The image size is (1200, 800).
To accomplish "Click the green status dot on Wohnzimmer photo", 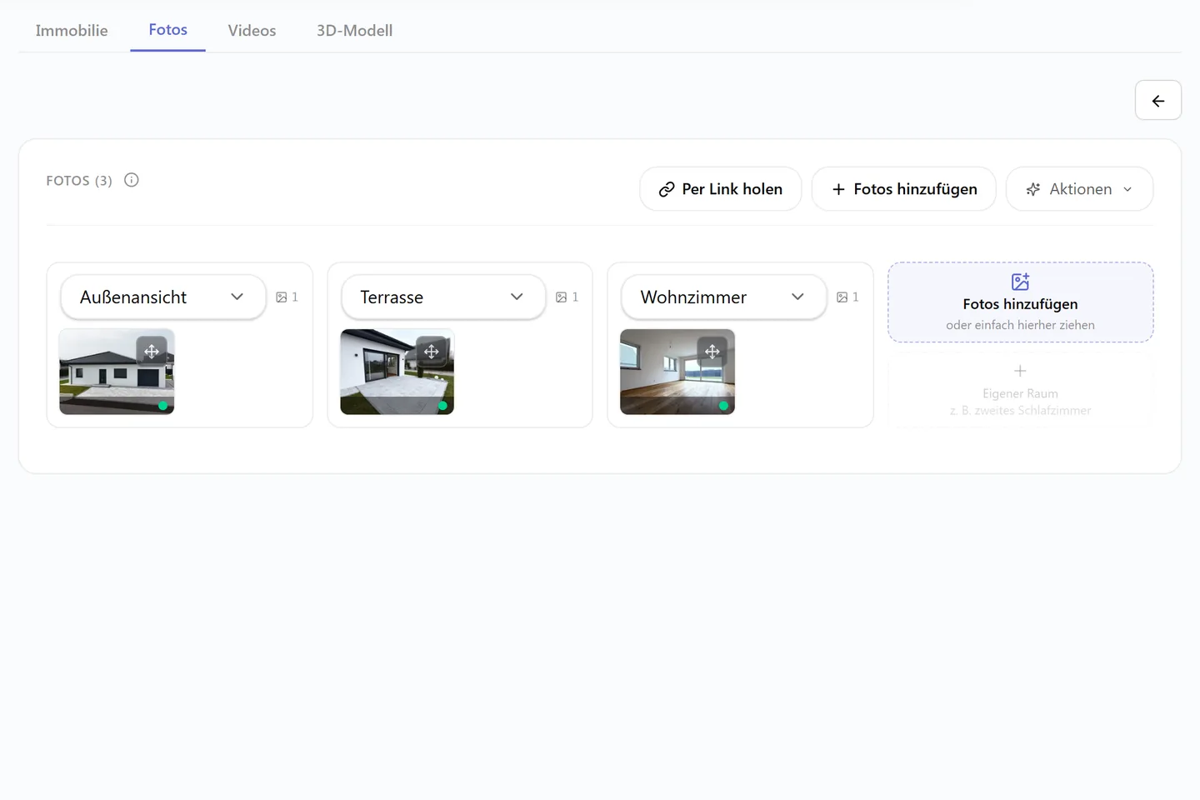I will 723,406.
